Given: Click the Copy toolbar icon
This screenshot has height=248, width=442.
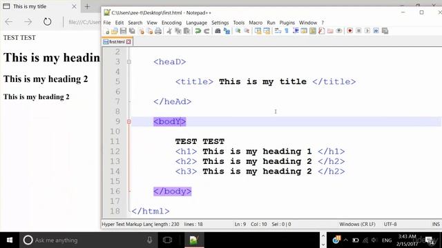Looking at the screenshot, I should click(x=178, y=31).
